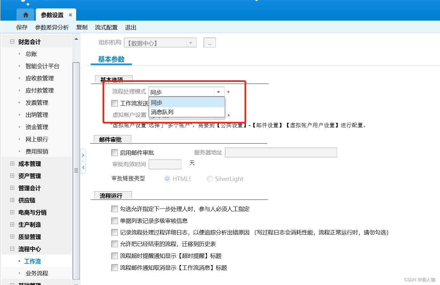This screenshot has width=440, height=285.
Task: Expand the 生产制造 node
Action: pos(12,224)
